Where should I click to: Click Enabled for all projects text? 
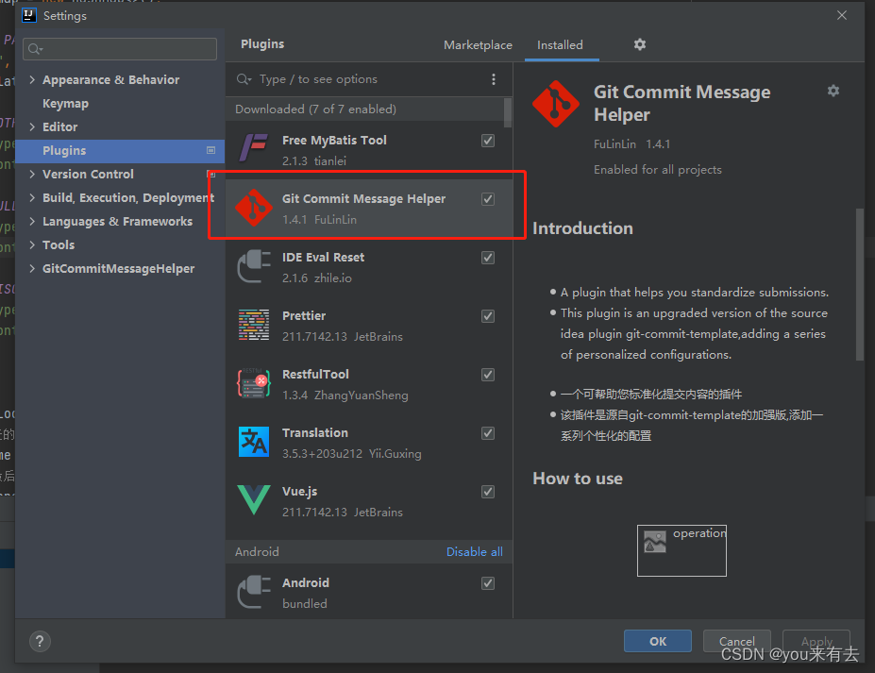point(657,170)
